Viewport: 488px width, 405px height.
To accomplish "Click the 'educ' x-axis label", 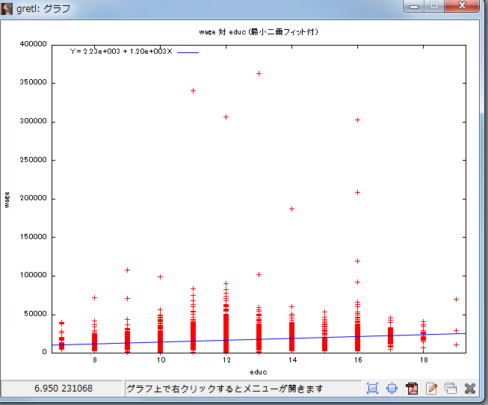I will click(259, 371).
